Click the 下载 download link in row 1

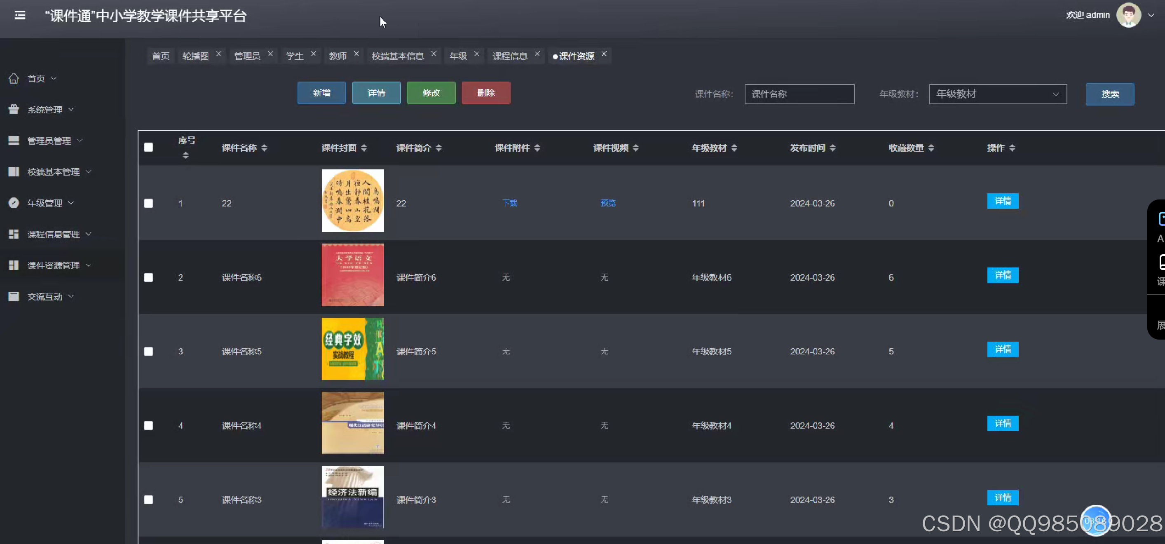click(x=509, y=203)
